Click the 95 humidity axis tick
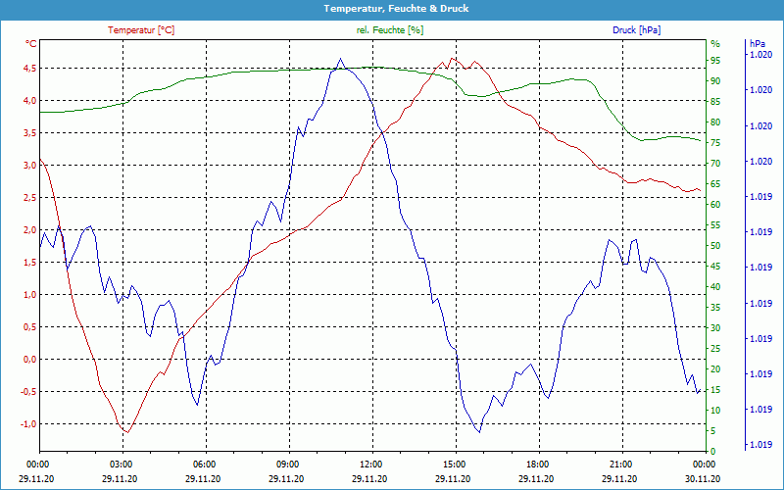 [x=715, y=60]
